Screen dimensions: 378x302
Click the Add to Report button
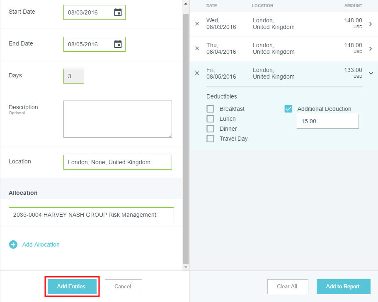[342, 286]
